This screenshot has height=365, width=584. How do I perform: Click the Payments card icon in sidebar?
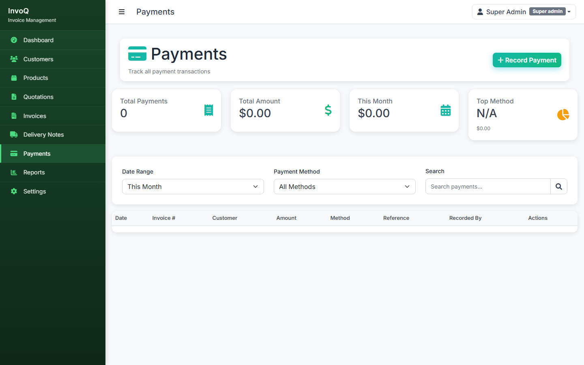pos(14,154)
